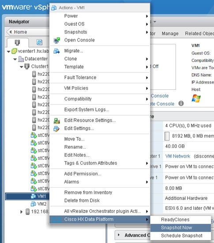
Task: Open All vRealize Orchestrator plugin Actions submenu
Action: pyautogui.click(x=100, y=212)
